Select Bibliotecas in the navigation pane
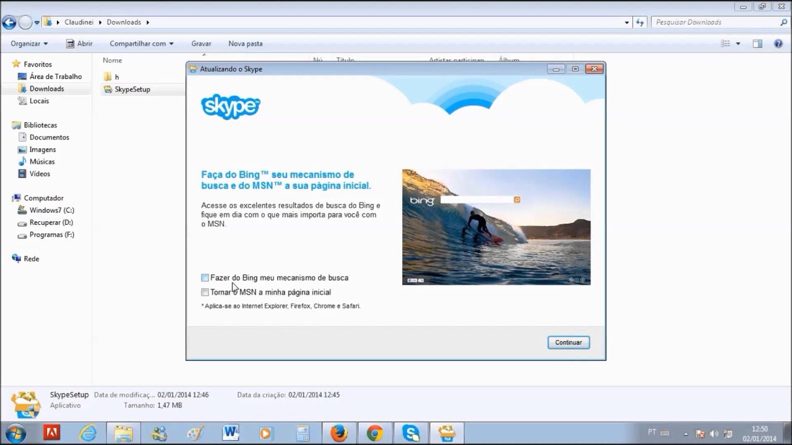Viewport: 792px width, 445px height. 40,125
